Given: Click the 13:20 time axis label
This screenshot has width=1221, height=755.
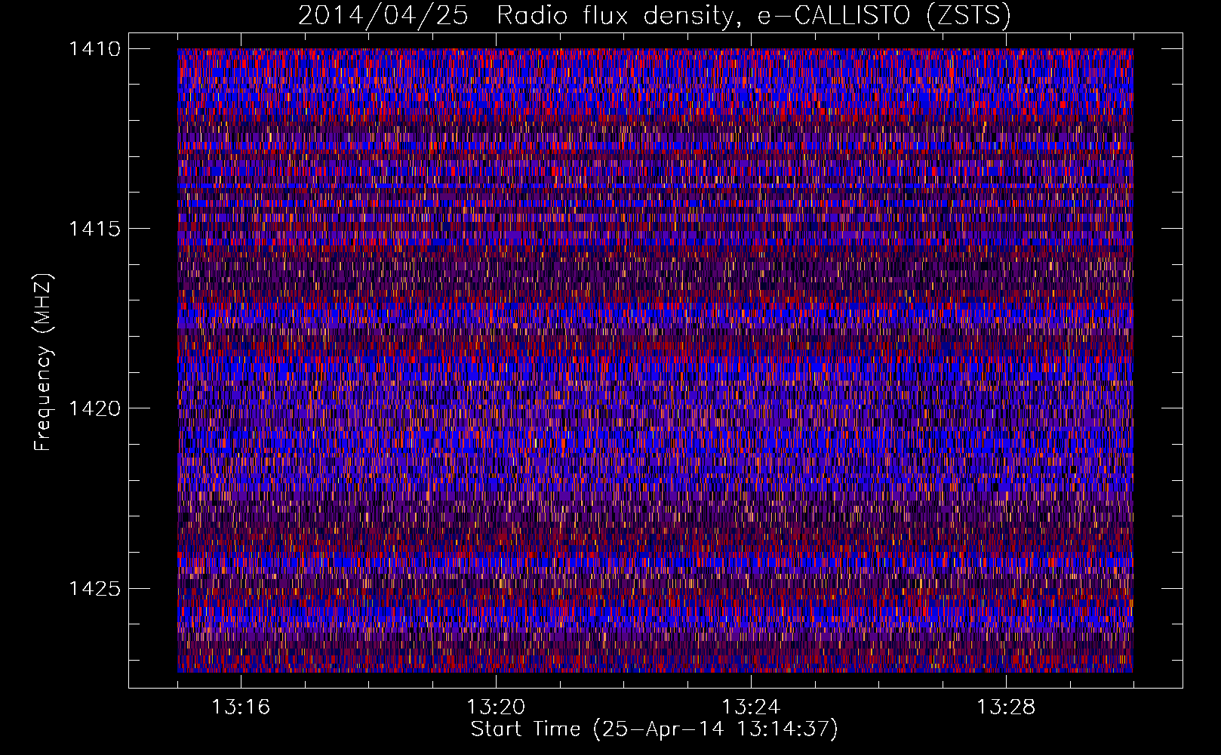Looking at the screenshot, I should 496,707.
